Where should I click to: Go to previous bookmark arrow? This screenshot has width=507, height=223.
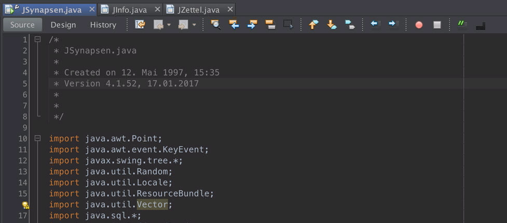pyautogui.click(x=313, y=25)
